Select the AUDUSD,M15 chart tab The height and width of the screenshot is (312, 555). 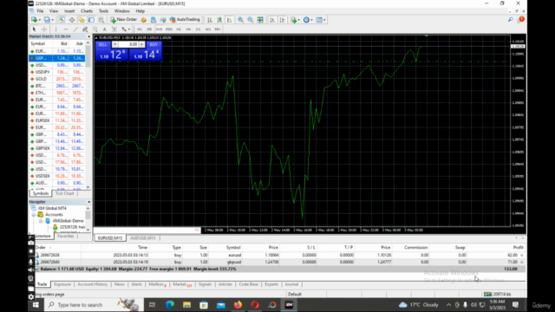(x=142, y=238)
